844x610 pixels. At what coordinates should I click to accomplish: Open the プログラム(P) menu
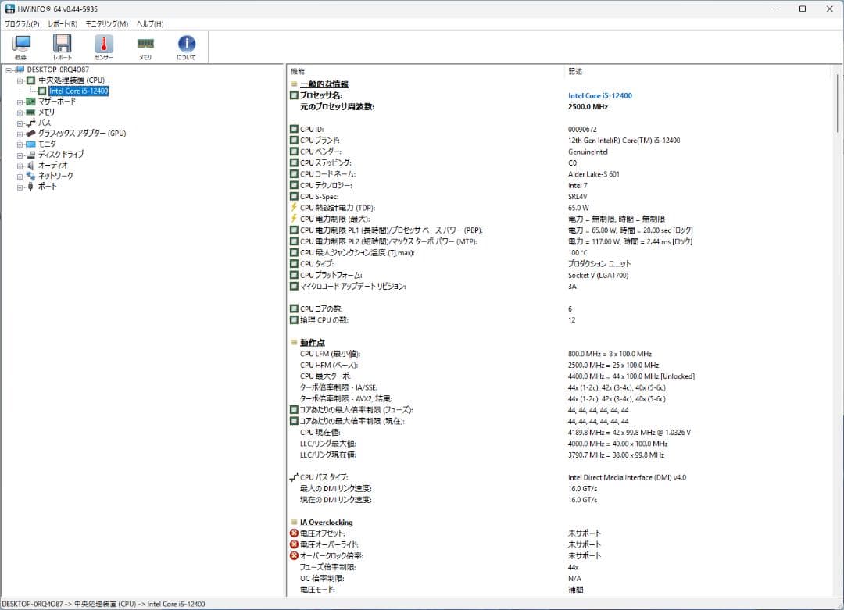(22, 23)
